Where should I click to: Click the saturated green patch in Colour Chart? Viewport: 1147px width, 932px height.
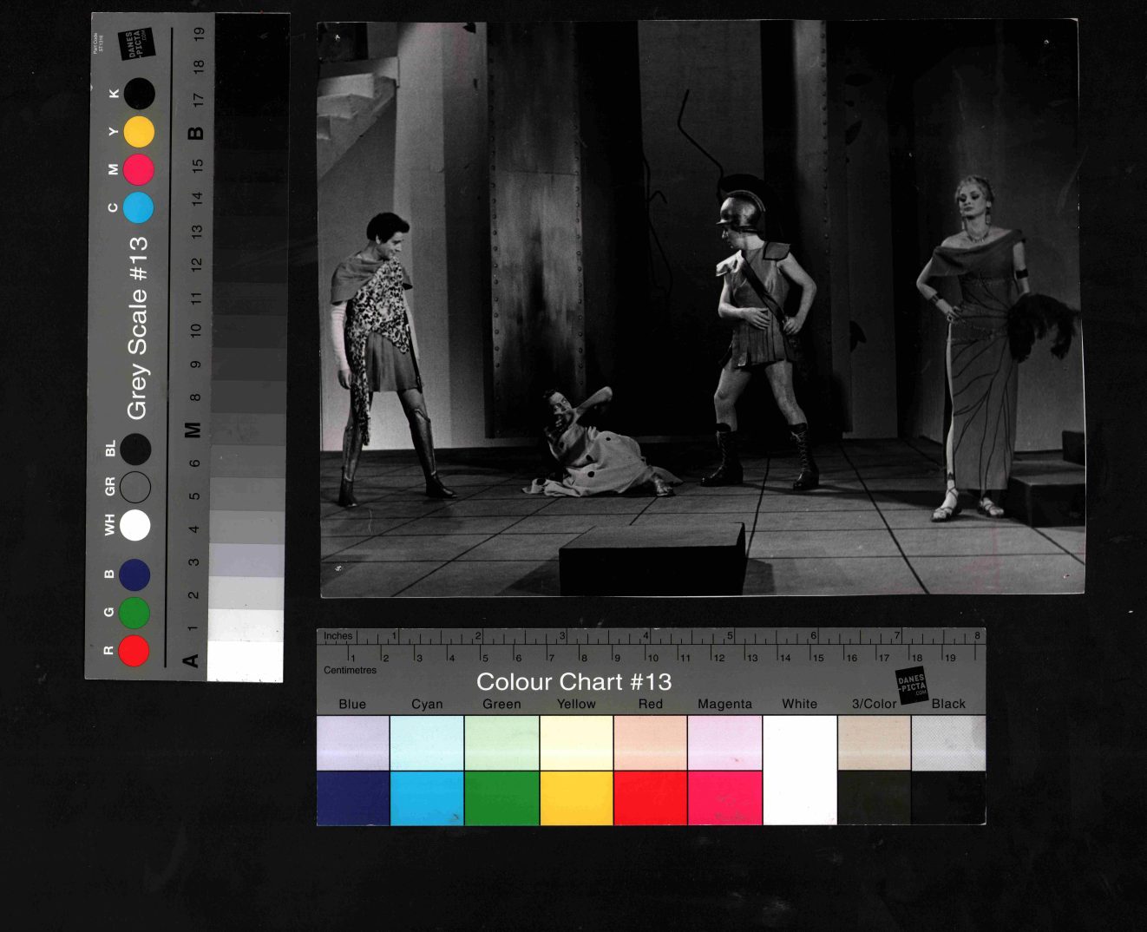point(501,797)
